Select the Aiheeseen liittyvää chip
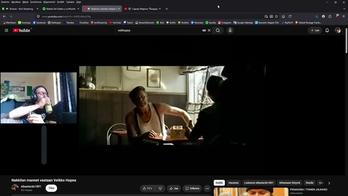Screen dimensions: 348x196 290,183
